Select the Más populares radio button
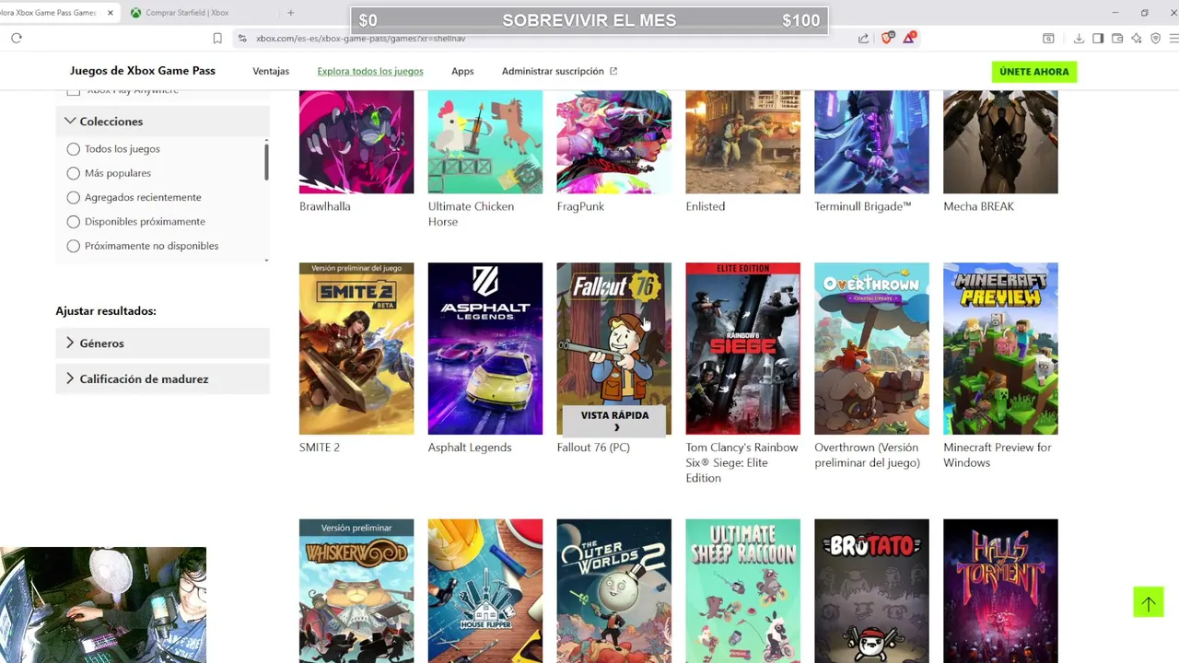 [74, 173]
